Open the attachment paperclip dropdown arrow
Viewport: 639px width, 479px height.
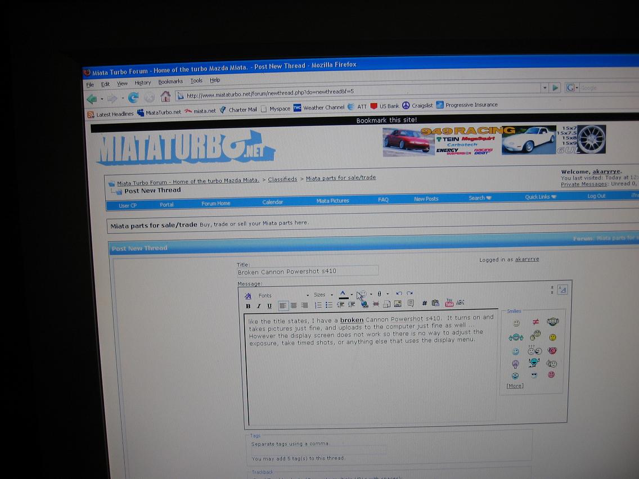388,293
